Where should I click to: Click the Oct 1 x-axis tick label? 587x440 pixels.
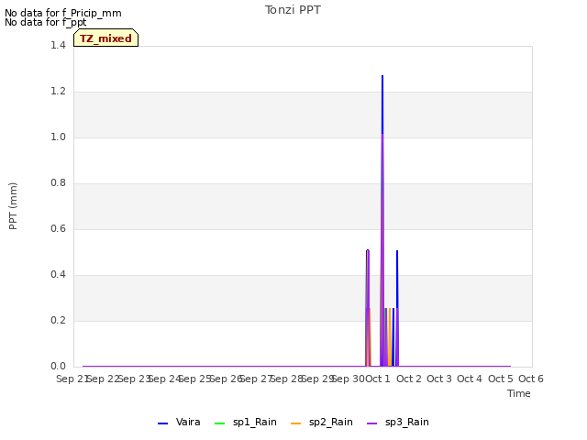(x=378, y=379)
